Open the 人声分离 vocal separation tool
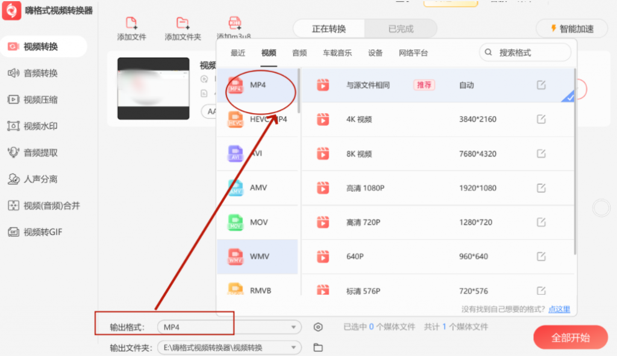 coord(39,179)
